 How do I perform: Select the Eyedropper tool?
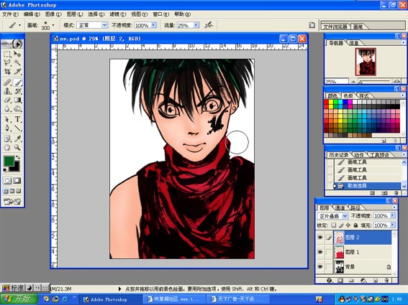(x=17, y=139)
